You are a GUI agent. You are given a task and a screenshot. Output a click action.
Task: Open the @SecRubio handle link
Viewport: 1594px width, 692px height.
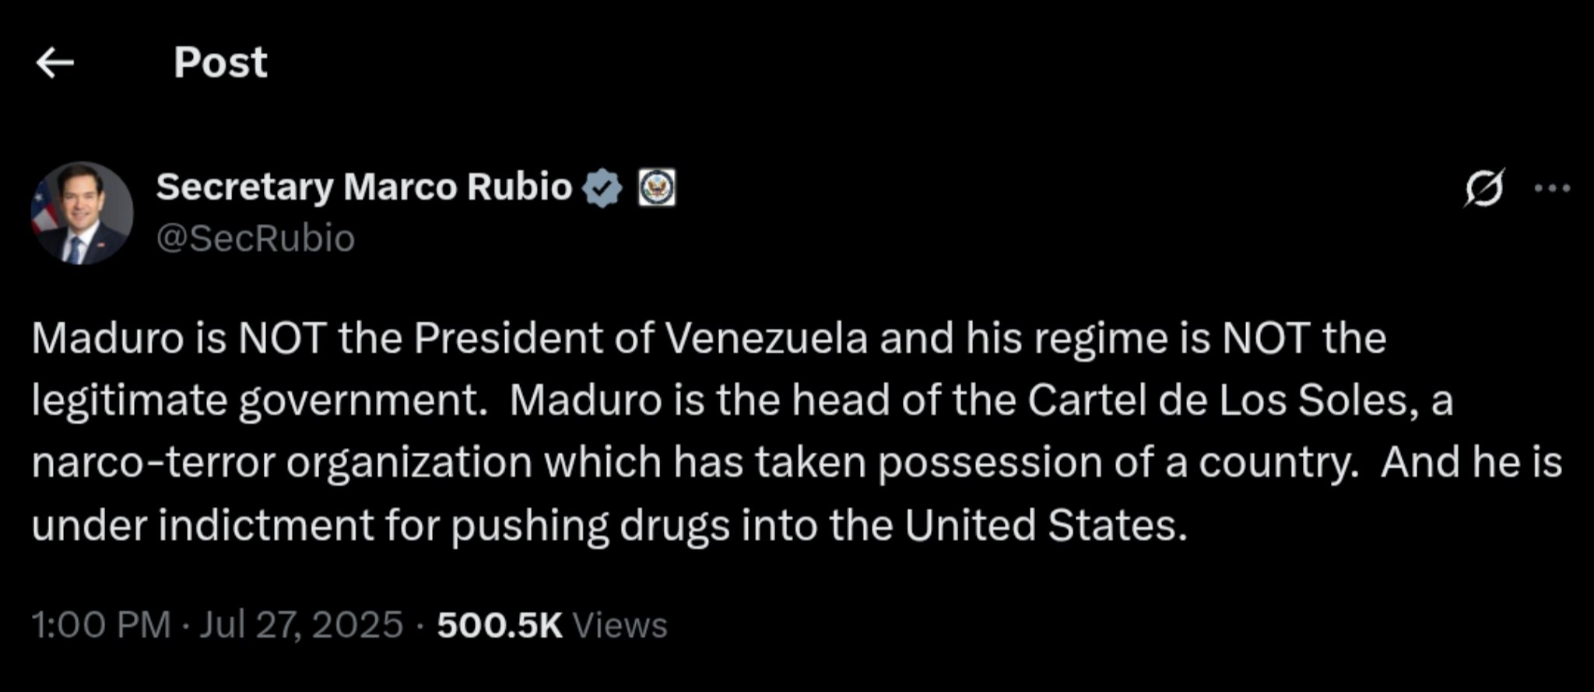point(255,238)
